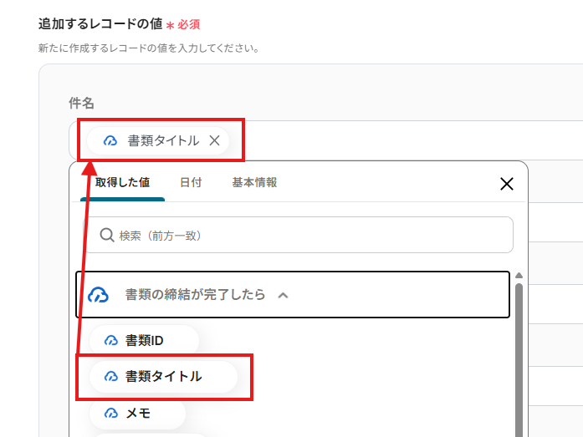Click the cloud icon on 書類タイトル option
The image size is (583, 437).
(x=110, y=377)
